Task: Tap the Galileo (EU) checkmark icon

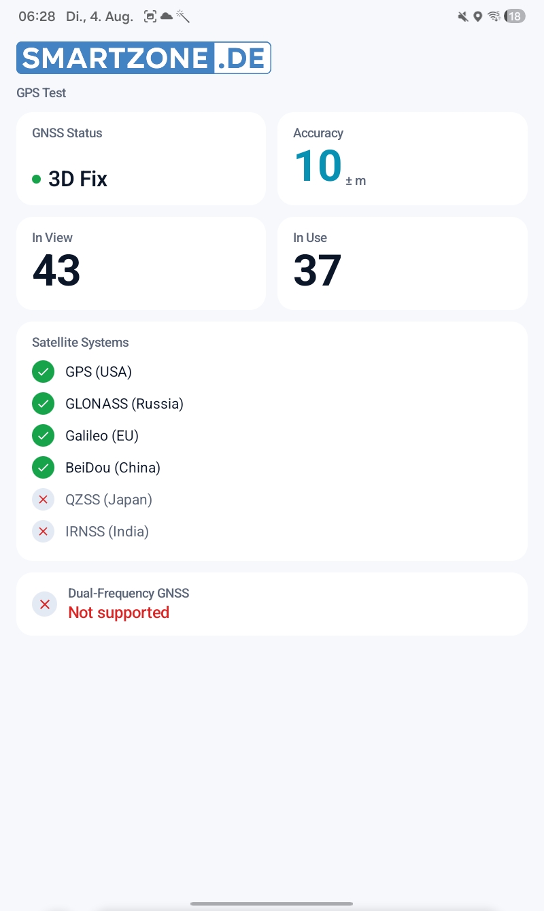Action: 43,436
